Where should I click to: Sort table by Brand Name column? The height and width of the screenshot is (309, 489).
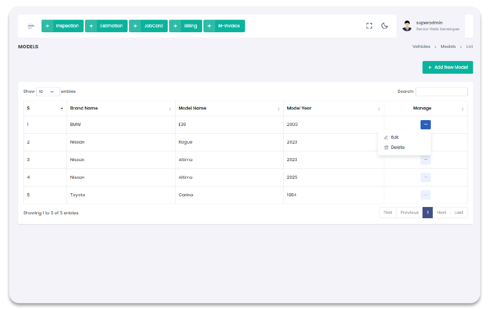click(121, 108)
